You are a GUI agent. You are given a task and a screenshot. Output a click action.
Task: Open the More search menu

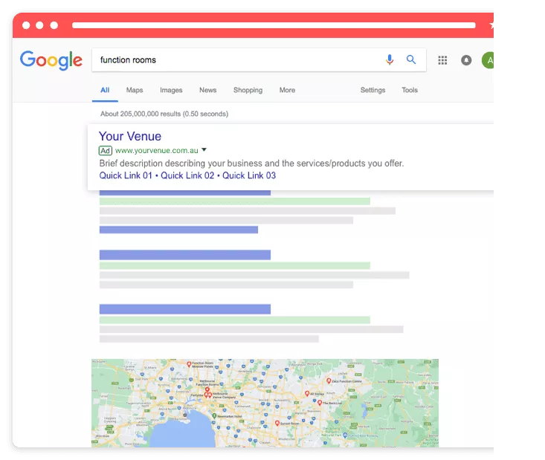(x=287, y=90)
